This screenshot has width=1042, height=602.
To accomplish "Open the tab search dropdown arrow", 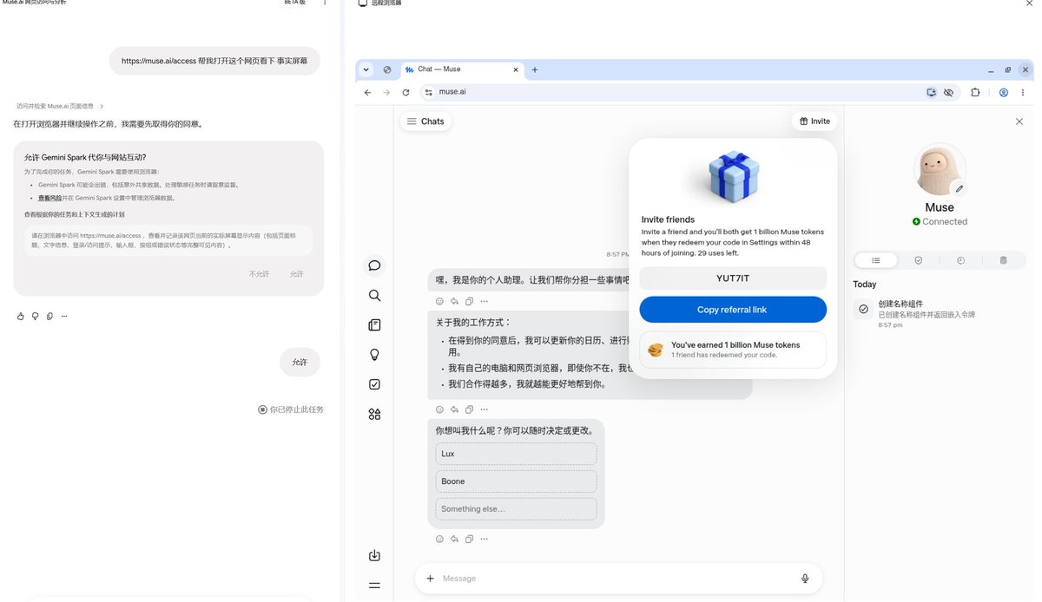I will (x=366, y=69).
